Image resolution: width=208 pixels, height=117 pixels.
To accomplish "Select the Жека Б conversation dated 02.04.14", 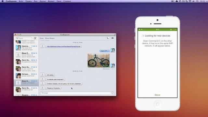I will click(26, 83).
